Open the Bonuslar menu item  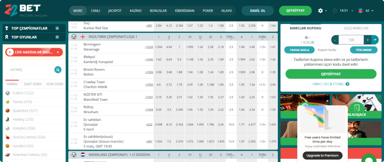tap(158, 11)
